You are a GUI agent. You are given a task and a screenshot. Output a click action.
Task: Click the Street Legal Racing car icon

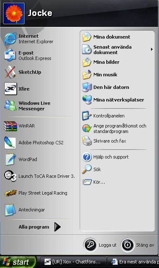10,193
